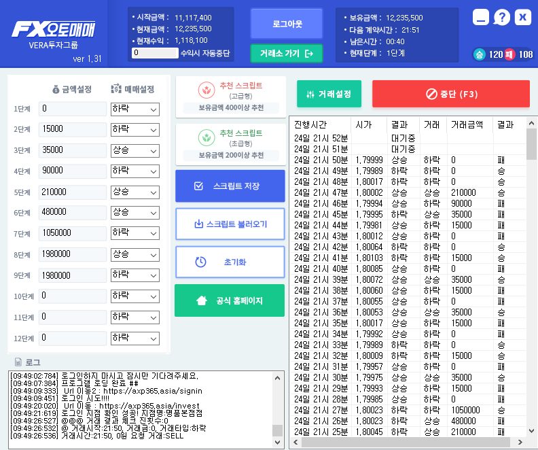This screenshot has height=450, width=538.
Task: Click the 6단계 amount field showing 480000
Action: pos(73,212)
